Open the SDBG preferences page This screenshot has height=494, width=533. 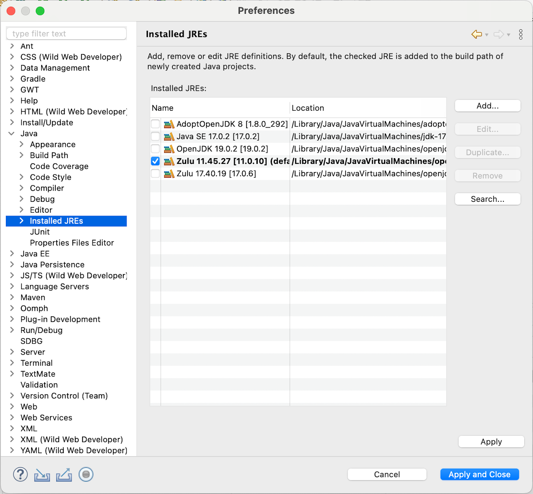point(32,341)
